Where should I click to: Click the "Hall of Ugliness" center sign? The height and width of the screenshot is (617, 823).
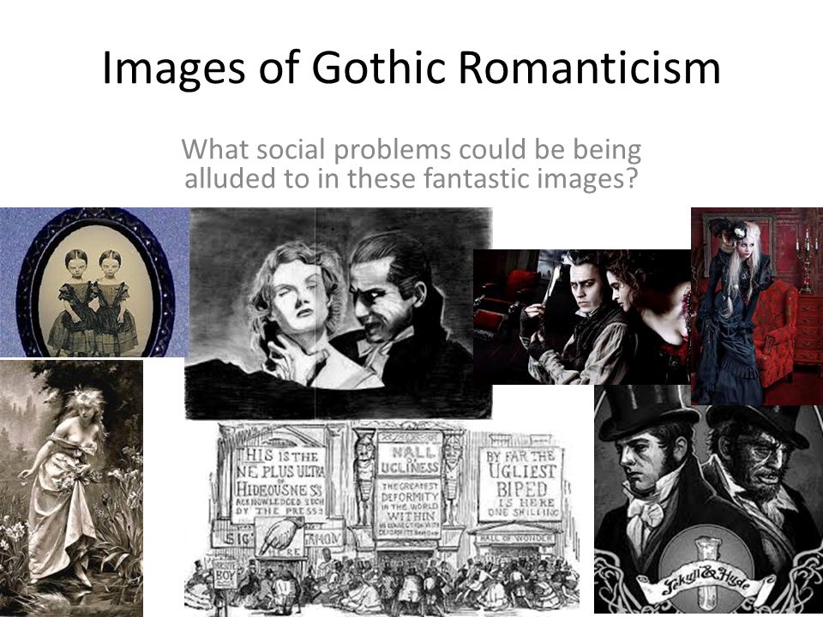click(x=408, y=460)
